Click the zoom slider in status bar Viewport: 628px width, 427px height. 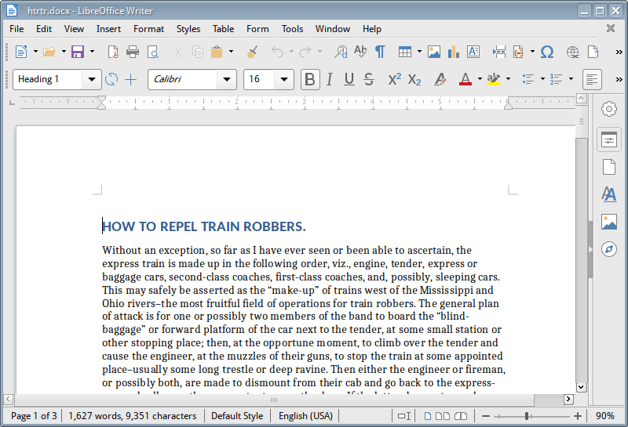pyautogui.click(x=528, y=416)
